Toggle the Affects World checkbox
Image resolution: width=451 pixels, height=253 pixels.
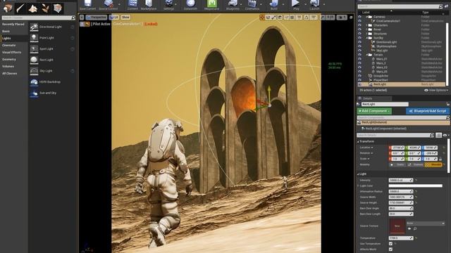(x=390, y=249)
